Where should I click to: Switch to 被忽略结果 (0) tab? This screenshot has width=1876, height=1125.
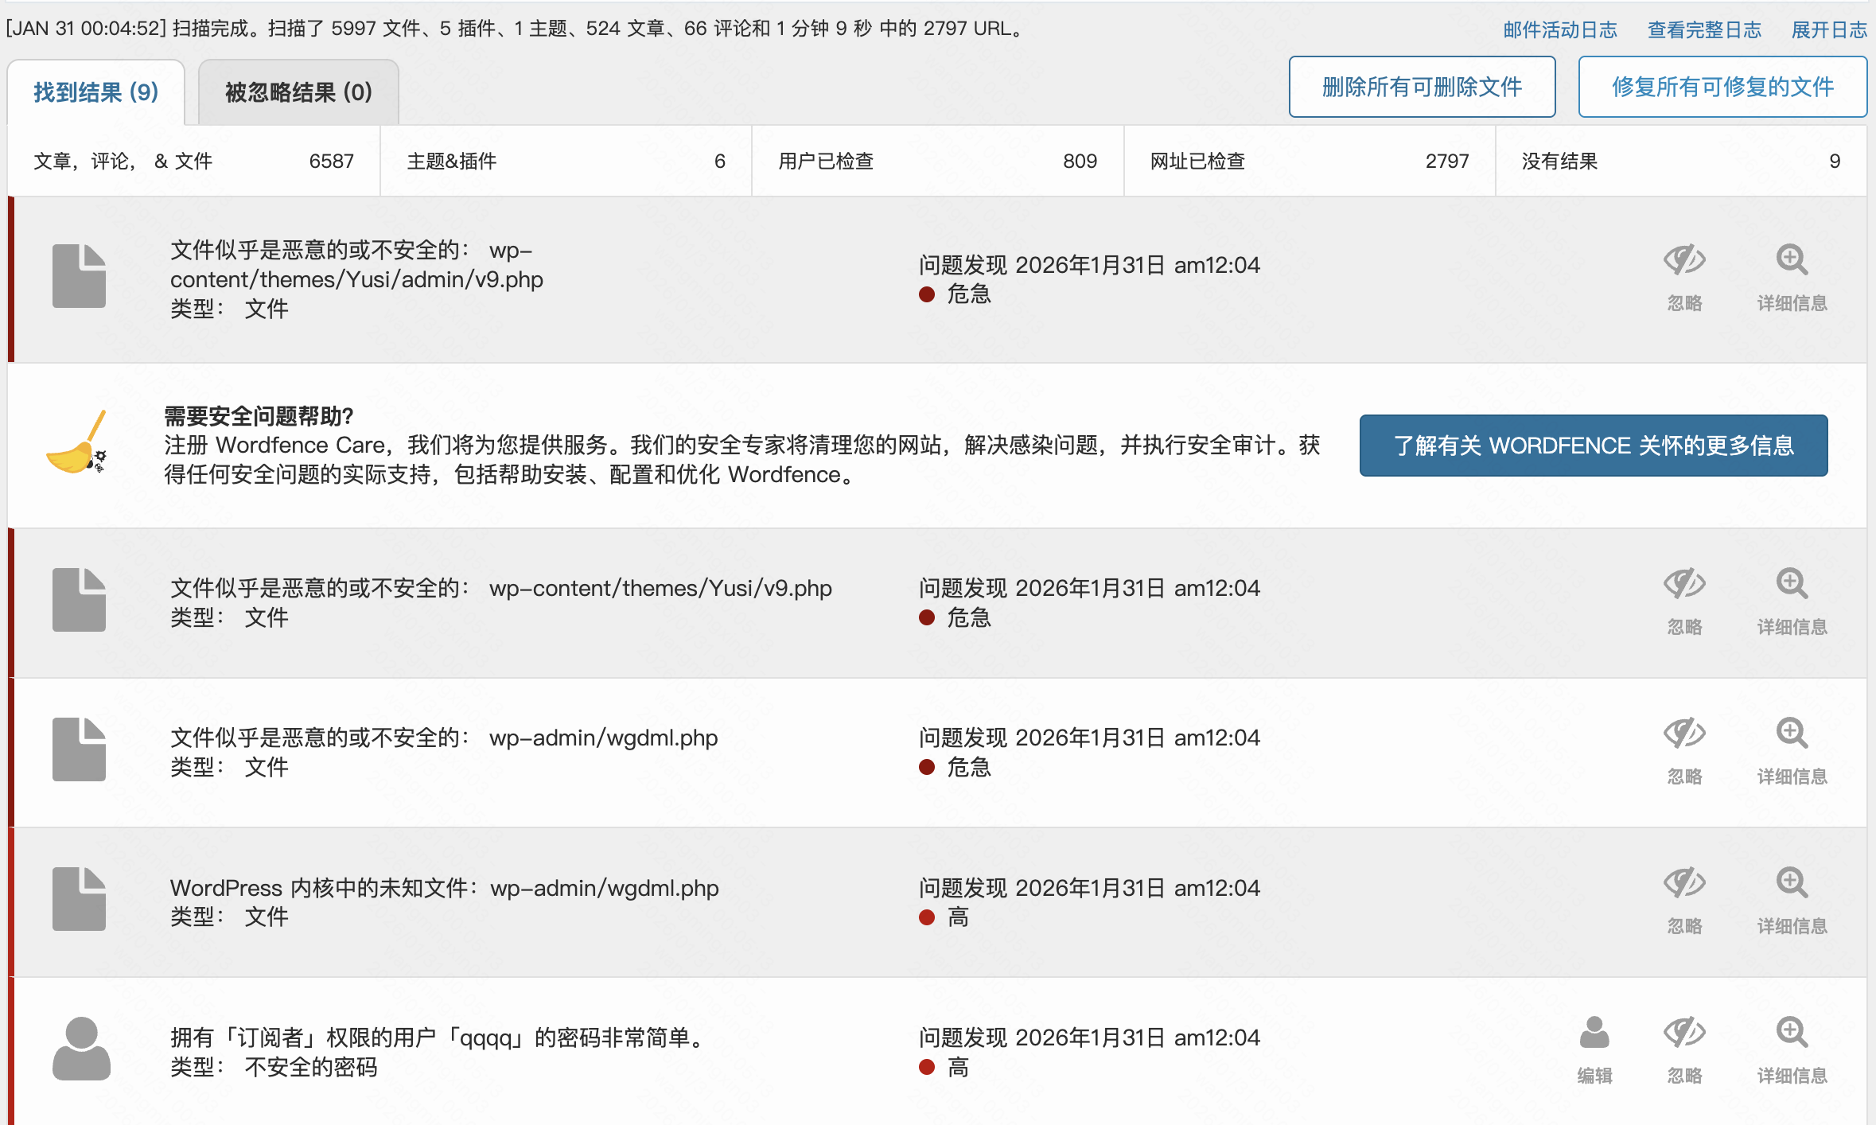(x=298, y=92)
